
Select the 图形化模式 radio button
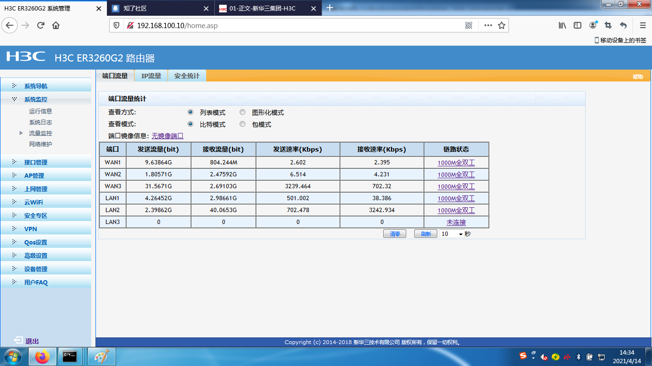[242, 112]
